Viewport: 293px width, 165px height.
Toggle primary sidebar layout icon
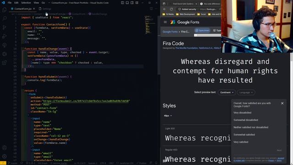pos(122,3)
